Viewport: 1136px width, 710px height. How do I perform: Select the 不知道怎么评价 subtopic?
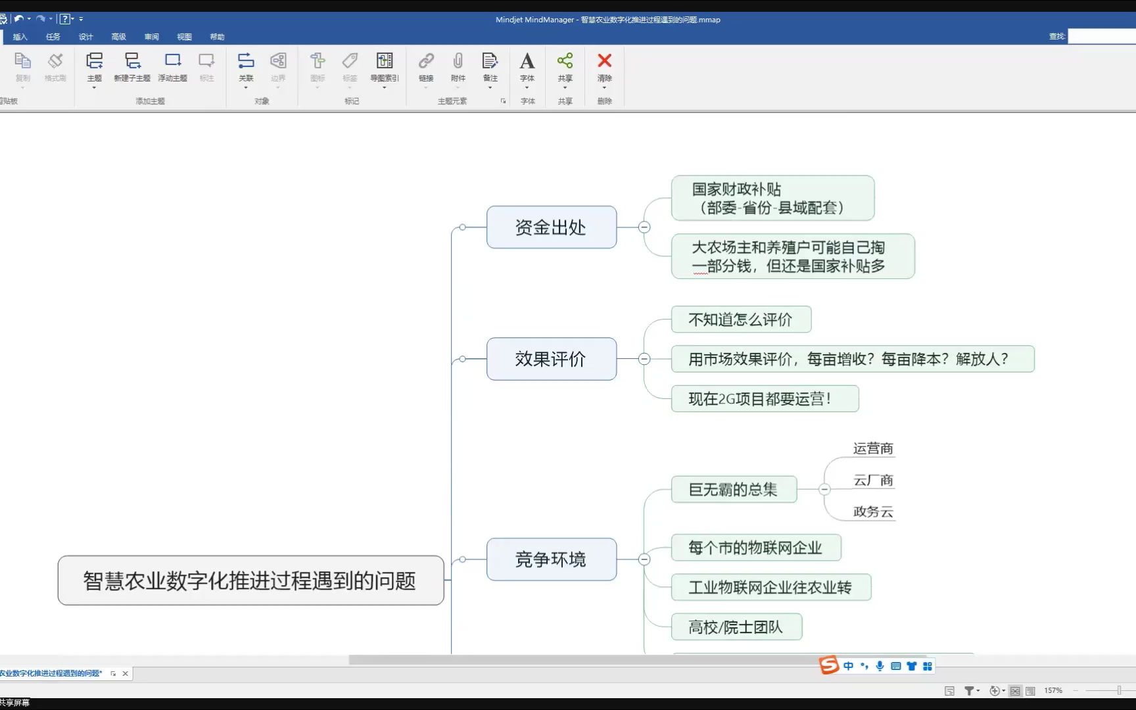[x=741, y=319]
